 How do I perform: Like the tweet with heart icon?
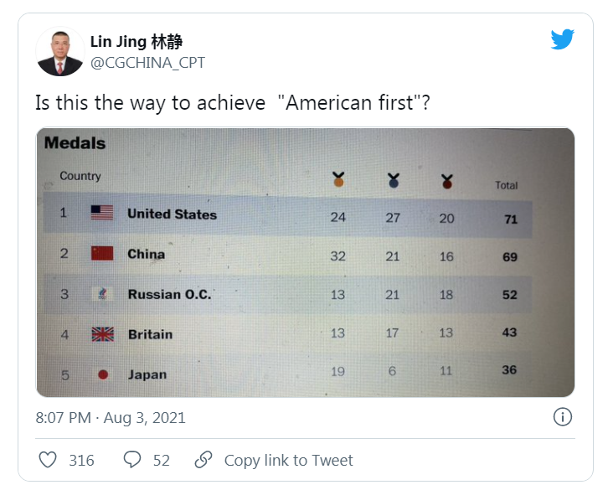(x=49, y=460)
